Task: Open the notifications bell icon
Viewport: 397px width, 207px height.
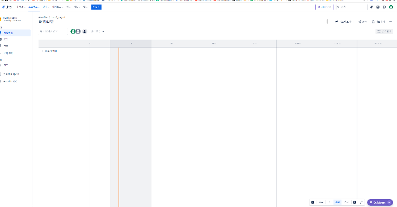Action: point(371,7)
